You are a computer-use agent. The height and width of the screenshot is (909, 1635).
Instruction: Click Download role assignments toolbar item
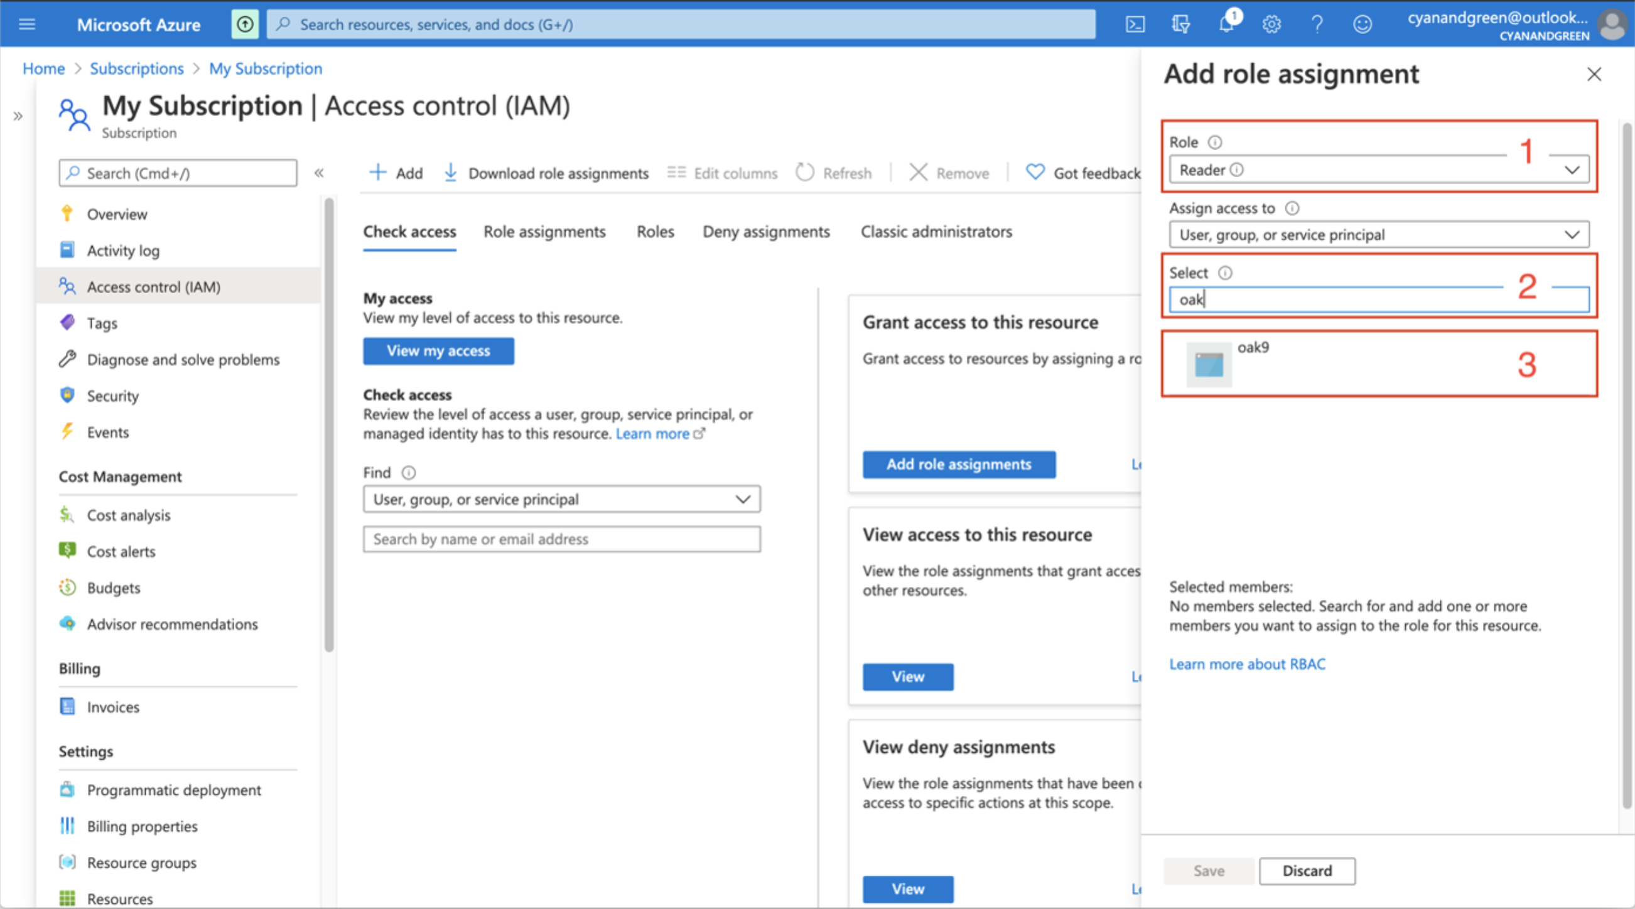click(546, 173)
